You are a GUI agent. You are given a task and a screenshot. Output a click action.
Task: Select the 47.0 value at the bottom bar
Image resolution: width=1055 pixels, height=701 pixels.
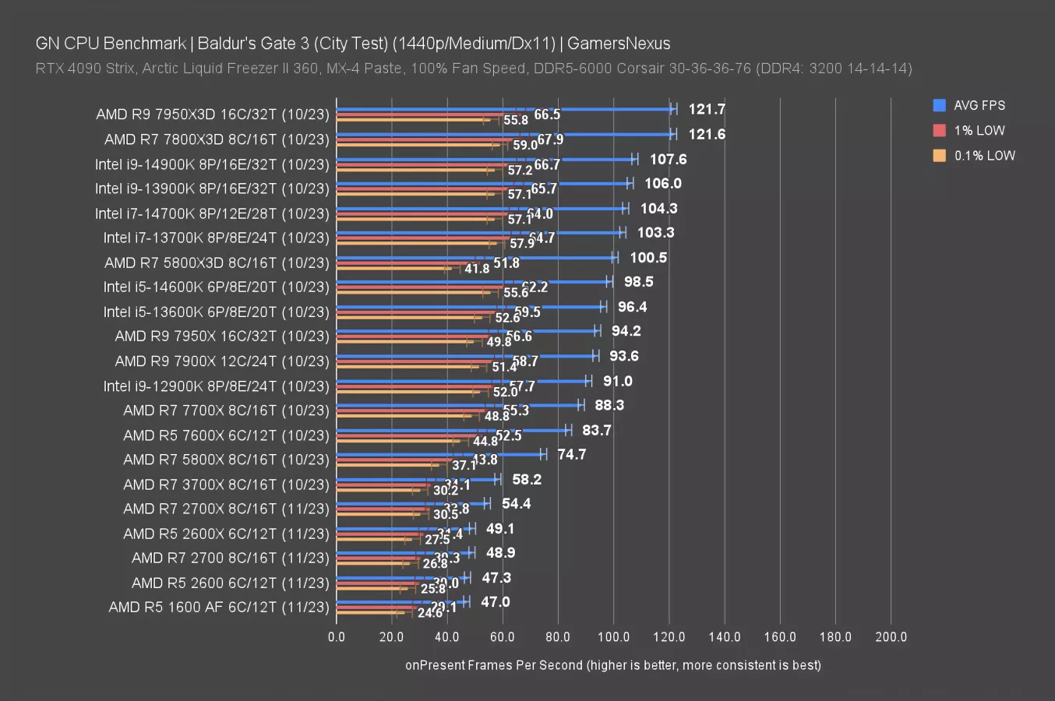495,602
